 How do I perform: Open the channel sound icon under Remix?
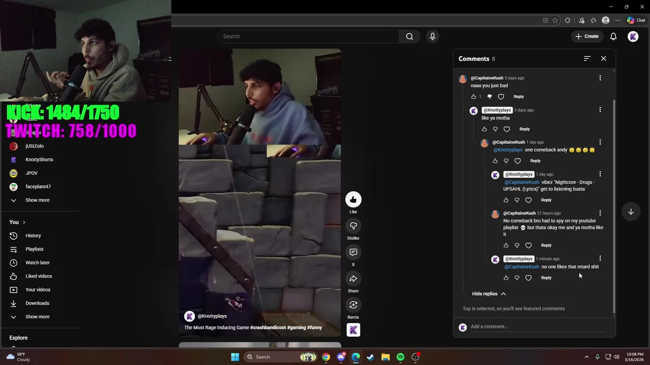[x=353, y=330]
